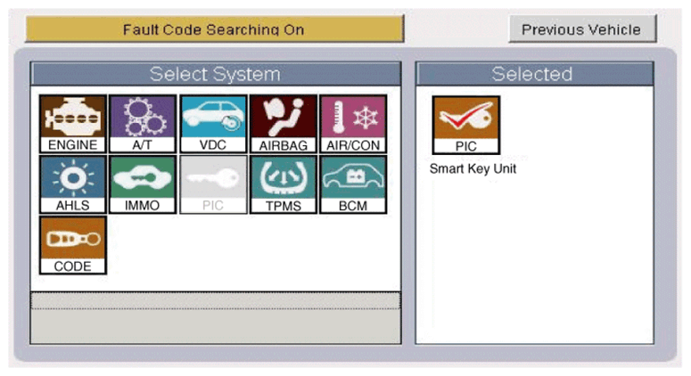Go back with Previous Vehicle button
Image resolution: width=691 pixels, height=376 pixels.
tap(581, 29)
